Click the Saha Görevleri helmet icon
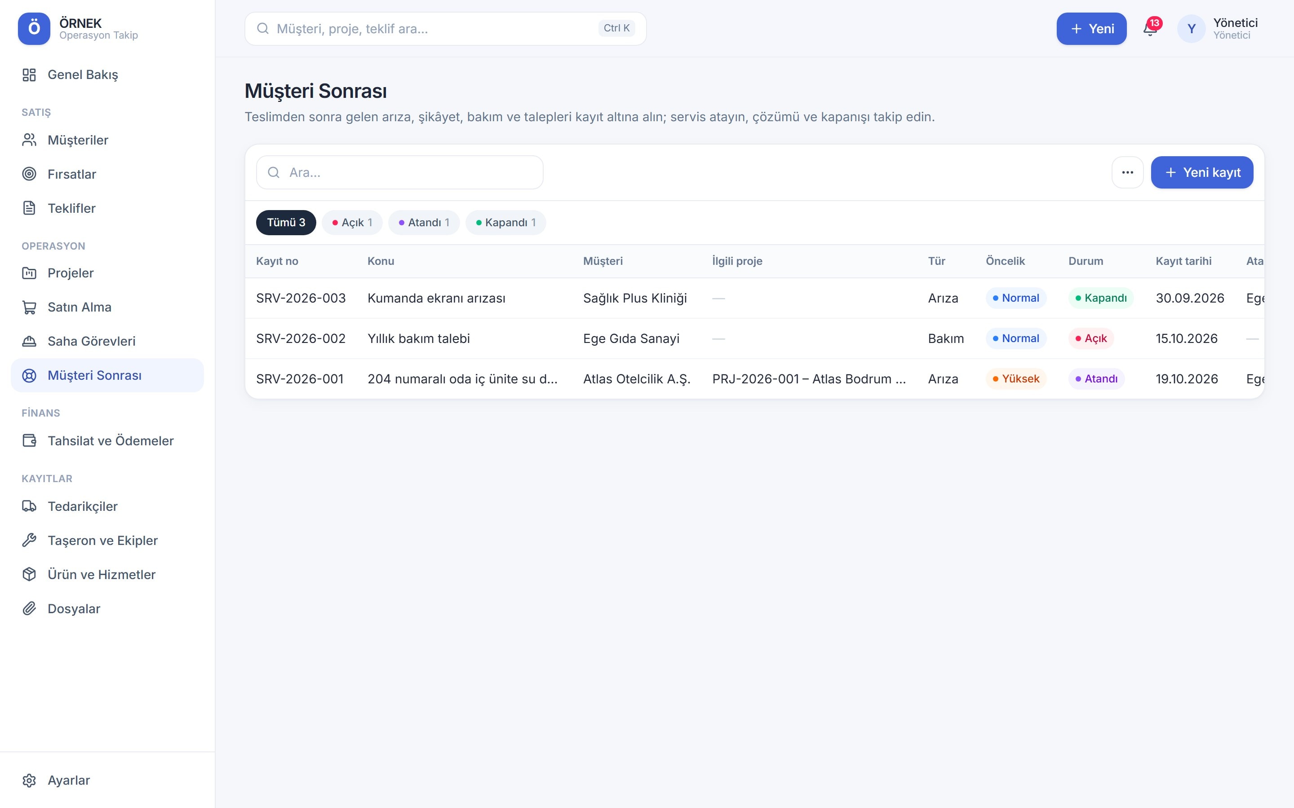1294x808 pixels. tap(29, 341)
